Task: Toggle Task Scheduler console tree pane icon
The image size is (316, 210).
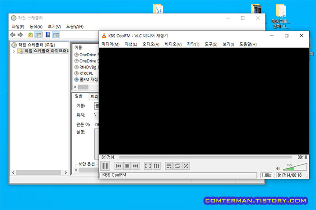Action: [38, 35]
